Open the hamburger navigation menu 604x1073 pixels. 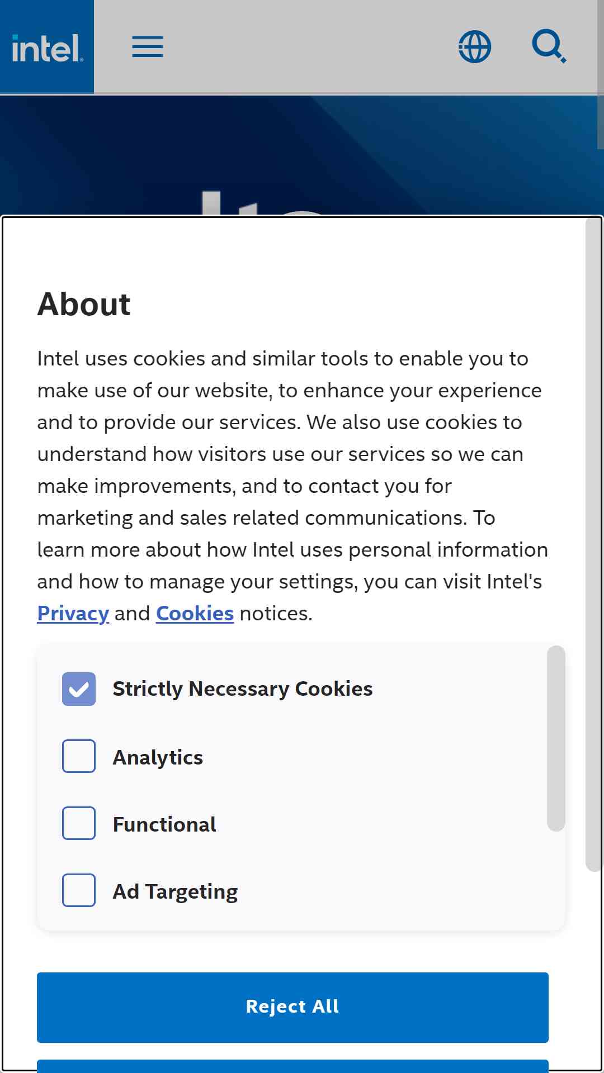(148, 47)
